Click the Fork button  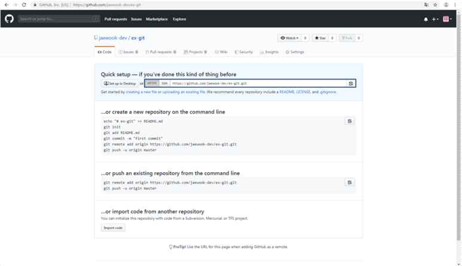point(347,38)
